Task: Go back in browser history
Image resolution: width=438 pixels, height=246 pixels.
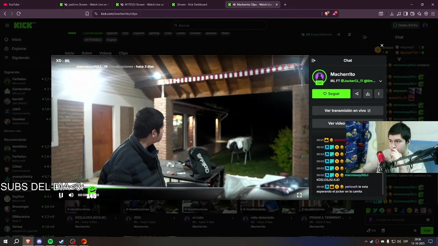Action: point(5,14)
